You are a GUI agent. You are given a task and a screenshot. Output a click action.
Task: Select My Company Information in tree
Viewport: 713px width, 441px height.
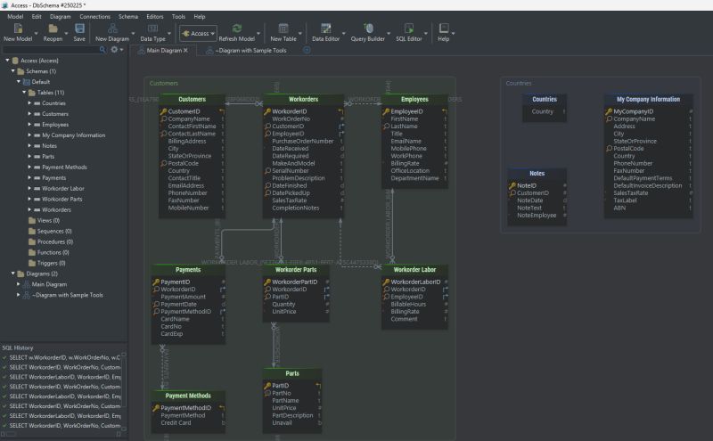pyautogui.click(x=73, y=135)
